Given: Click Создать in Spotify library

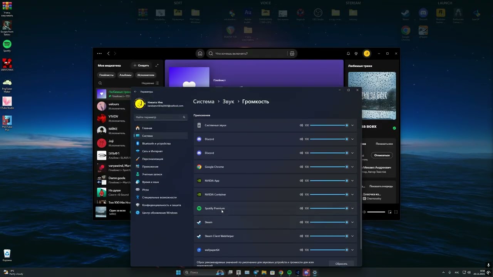Looking at the screenshot, I should [x=141, y=65].
